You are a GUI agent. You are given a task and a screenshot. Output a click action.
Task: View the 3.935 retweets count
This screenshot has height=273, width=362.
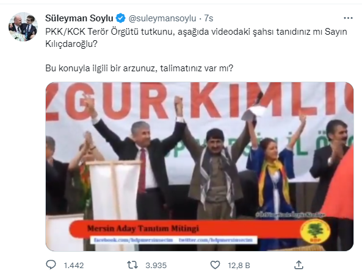[156, 266]
